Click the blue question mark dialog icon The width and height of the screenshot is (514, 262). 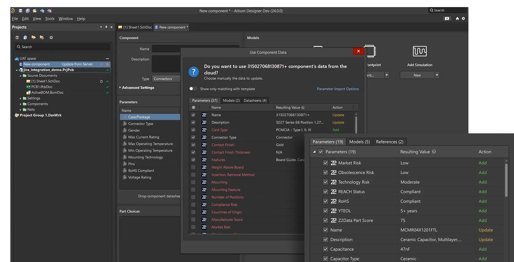(194, 72)
